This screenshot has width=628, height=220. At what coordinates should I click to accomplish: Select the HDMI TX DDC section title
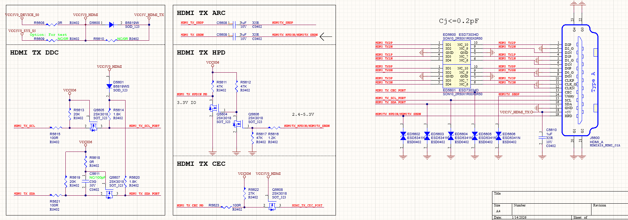pyautogui.click(x=34, y=52)
